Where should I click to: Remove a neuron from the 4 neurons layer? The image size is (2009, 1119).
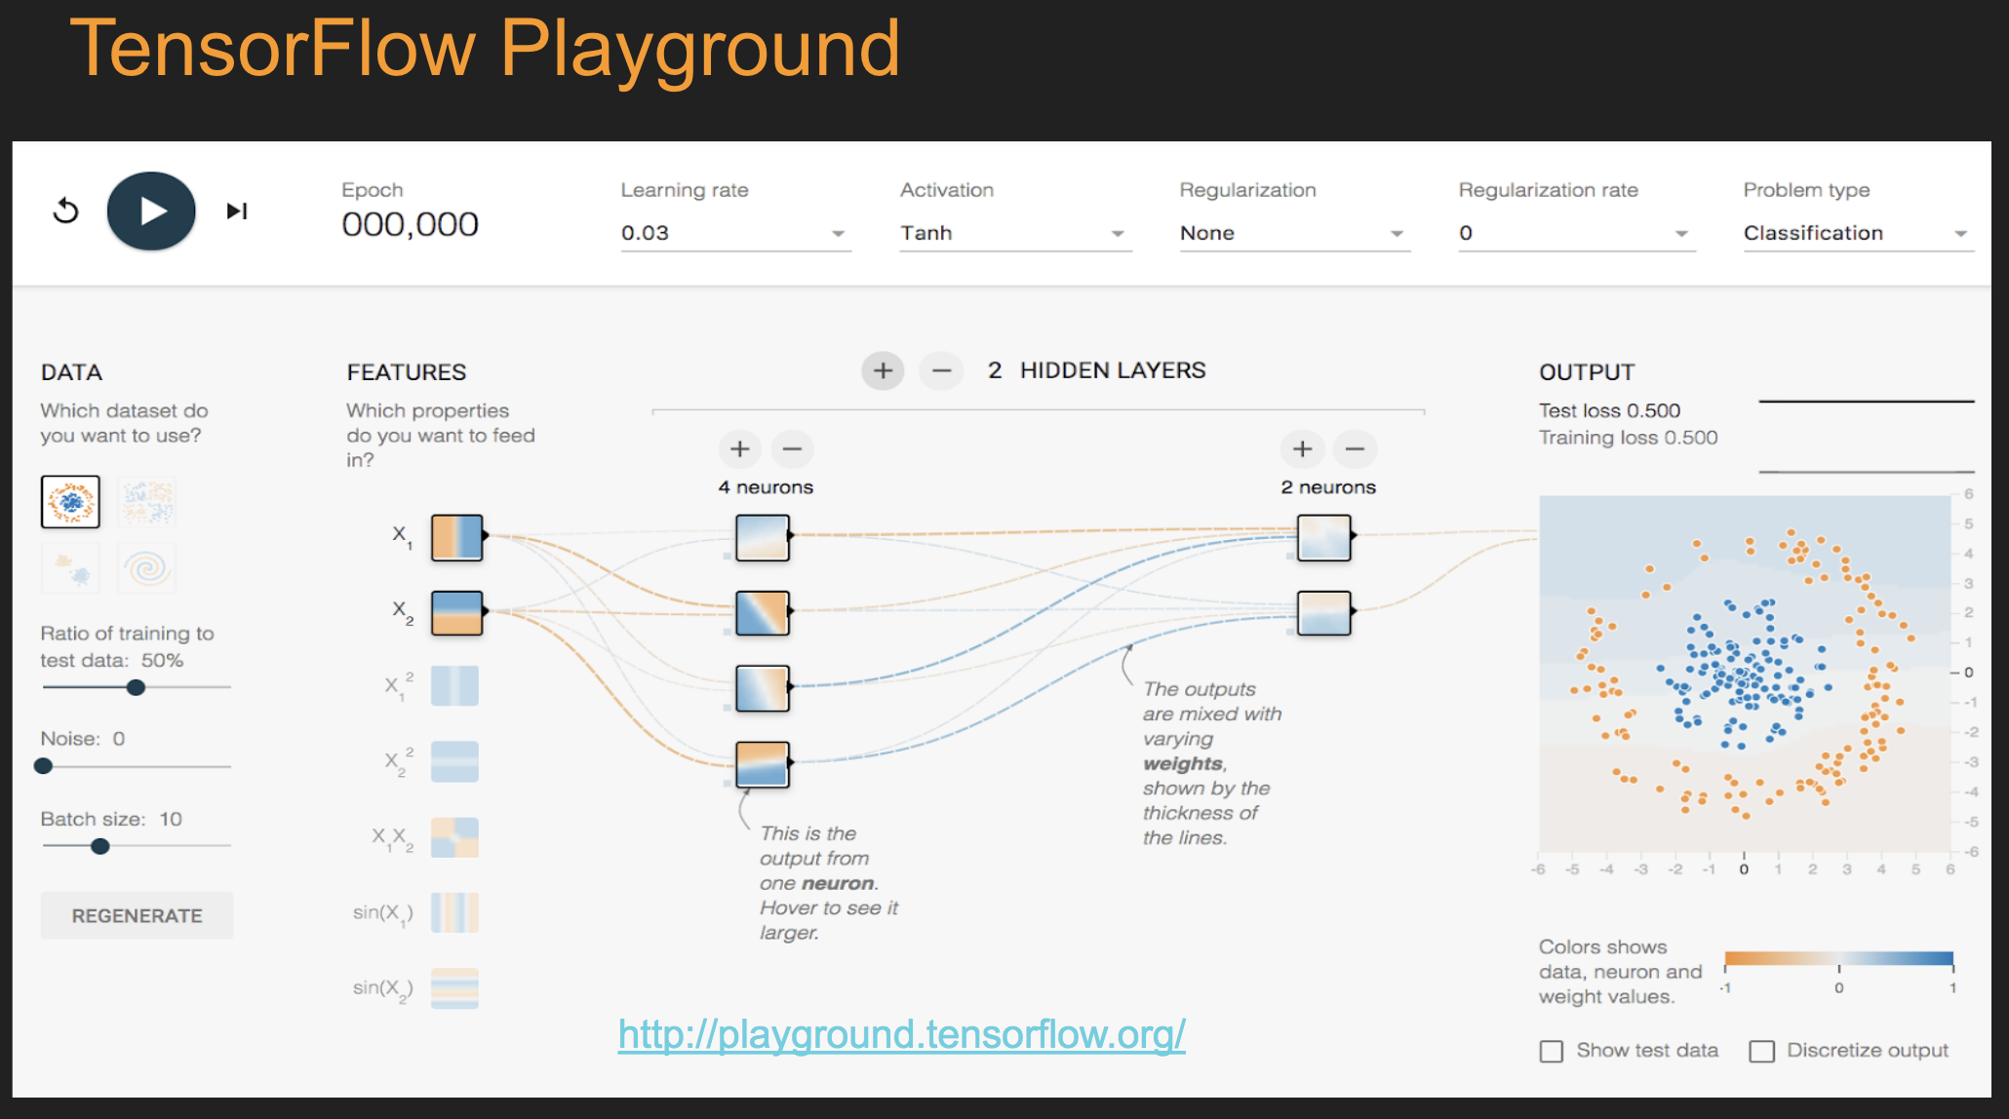pyautogui.click(x=792, y=448)
